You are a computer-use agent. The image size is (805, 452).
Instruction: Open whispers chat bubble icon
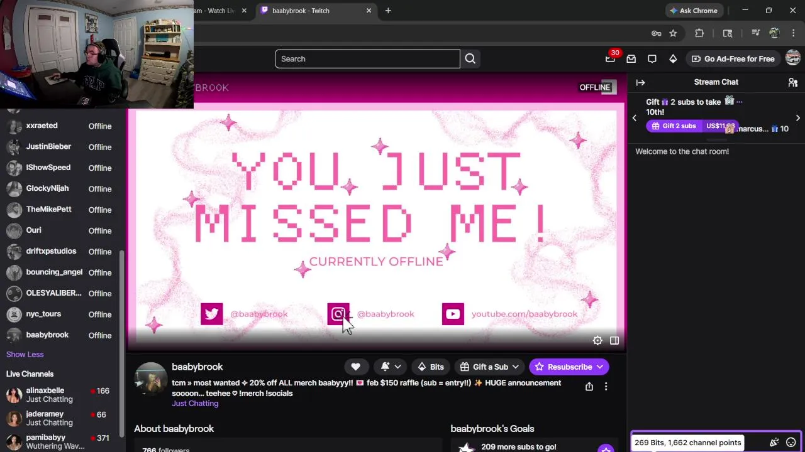[652, 59]
